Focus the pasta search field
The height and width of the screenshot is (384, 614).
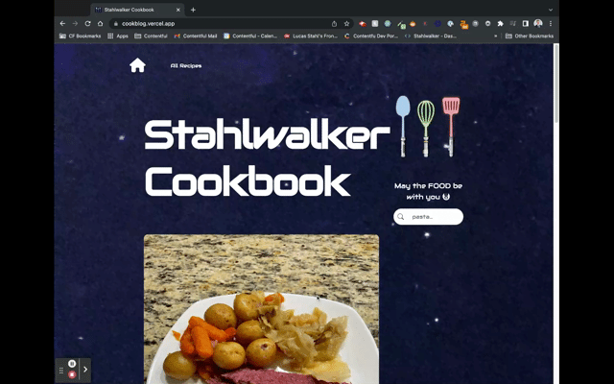pyautogui.click(x=429, y=217)
